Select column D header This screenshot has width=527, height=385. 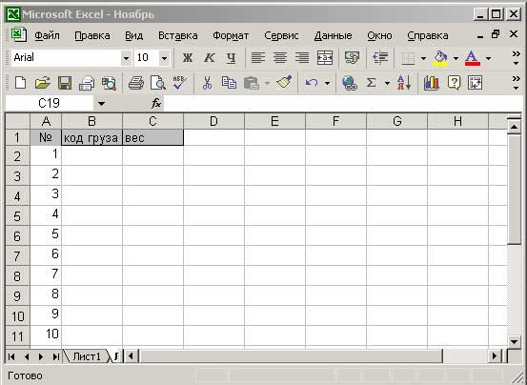click(x=213, y=121)
